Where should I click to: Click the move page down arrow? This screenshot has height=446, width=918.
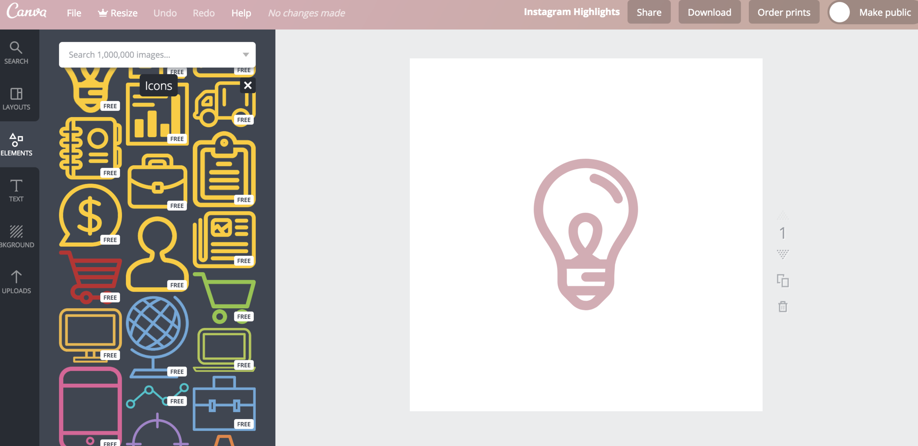(x=783, y=254)
